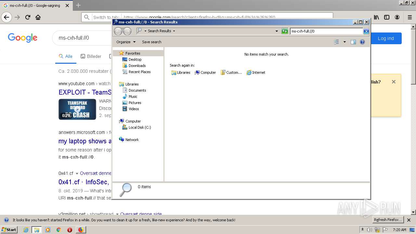Expand Search Results address breadcrumb arrow
Viewport: 416px width, 234px height.
(174, 31)
